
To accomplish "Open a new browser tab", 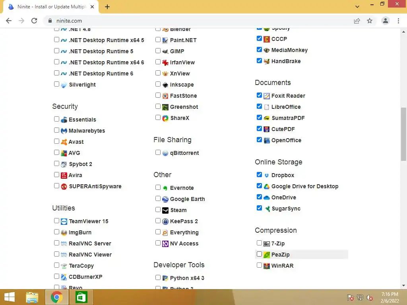I will tap(107, 7).
